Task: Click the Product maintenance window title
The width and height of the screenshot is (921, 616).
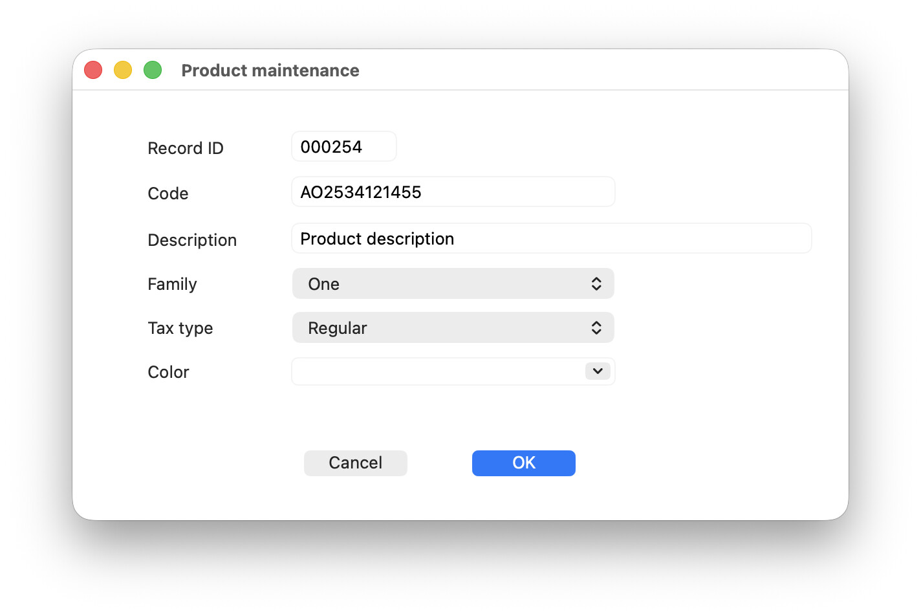Action: pos(270,71)
